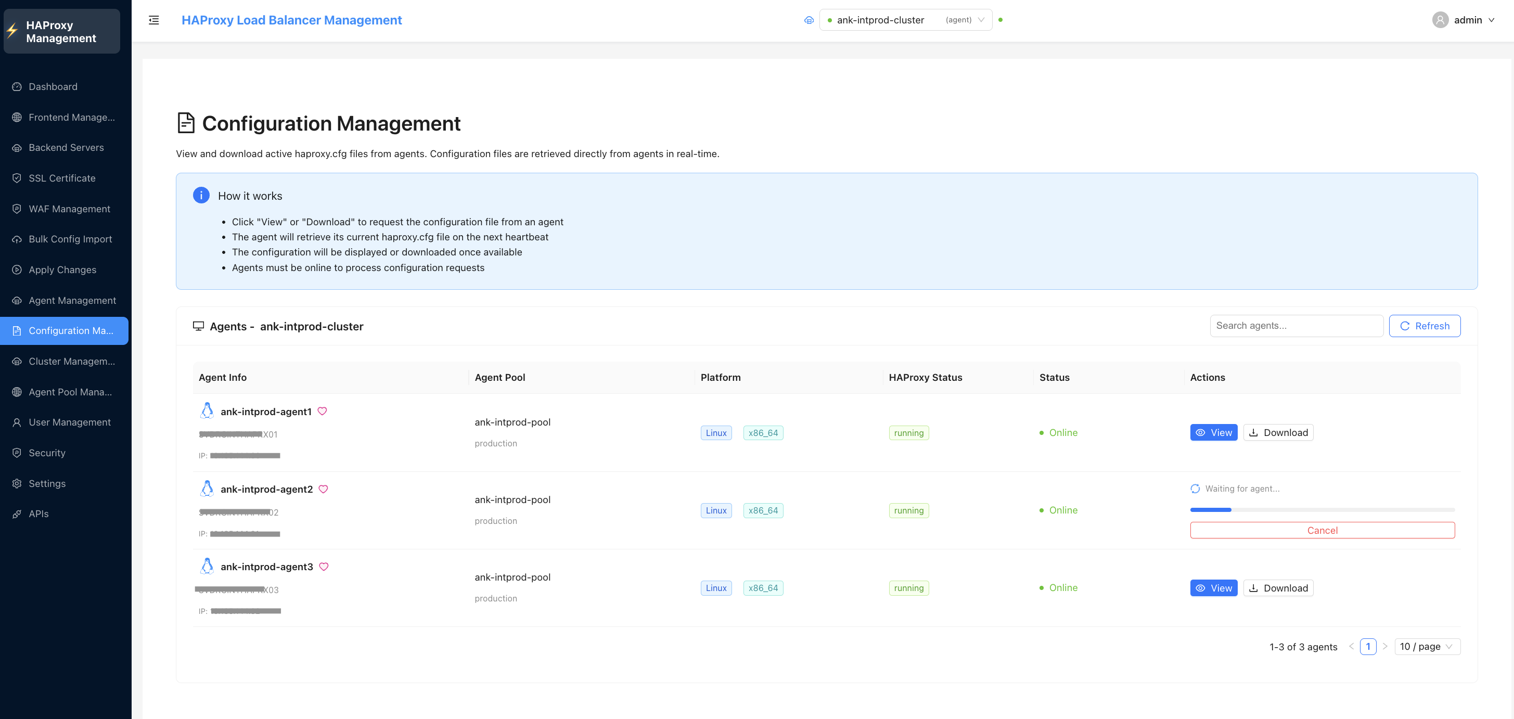This screenshot has width=1514, height=719.
Task: Click the 'Waiting for agent...' status text
Action: (x=1242, y=489)
